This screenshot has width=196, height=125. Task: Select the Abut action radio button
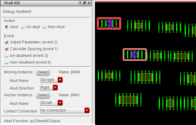(6, 27)
